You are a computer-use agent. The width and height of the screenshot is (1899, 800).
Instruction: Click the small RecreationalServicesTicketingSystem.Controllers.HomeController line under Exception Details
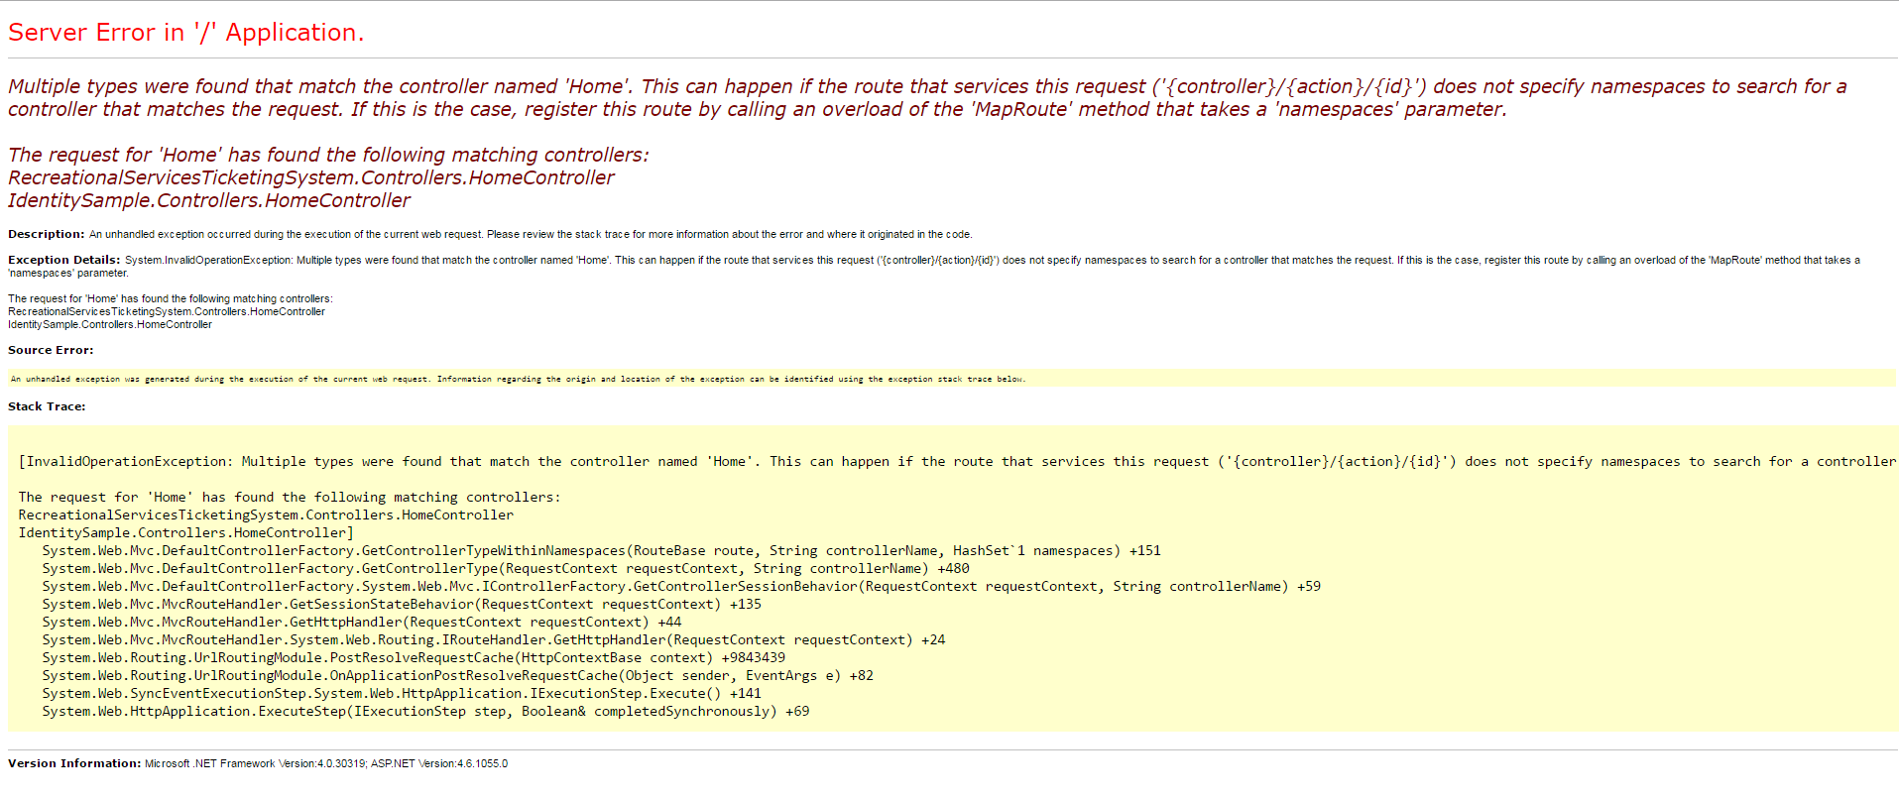click(x=167, y=311)
